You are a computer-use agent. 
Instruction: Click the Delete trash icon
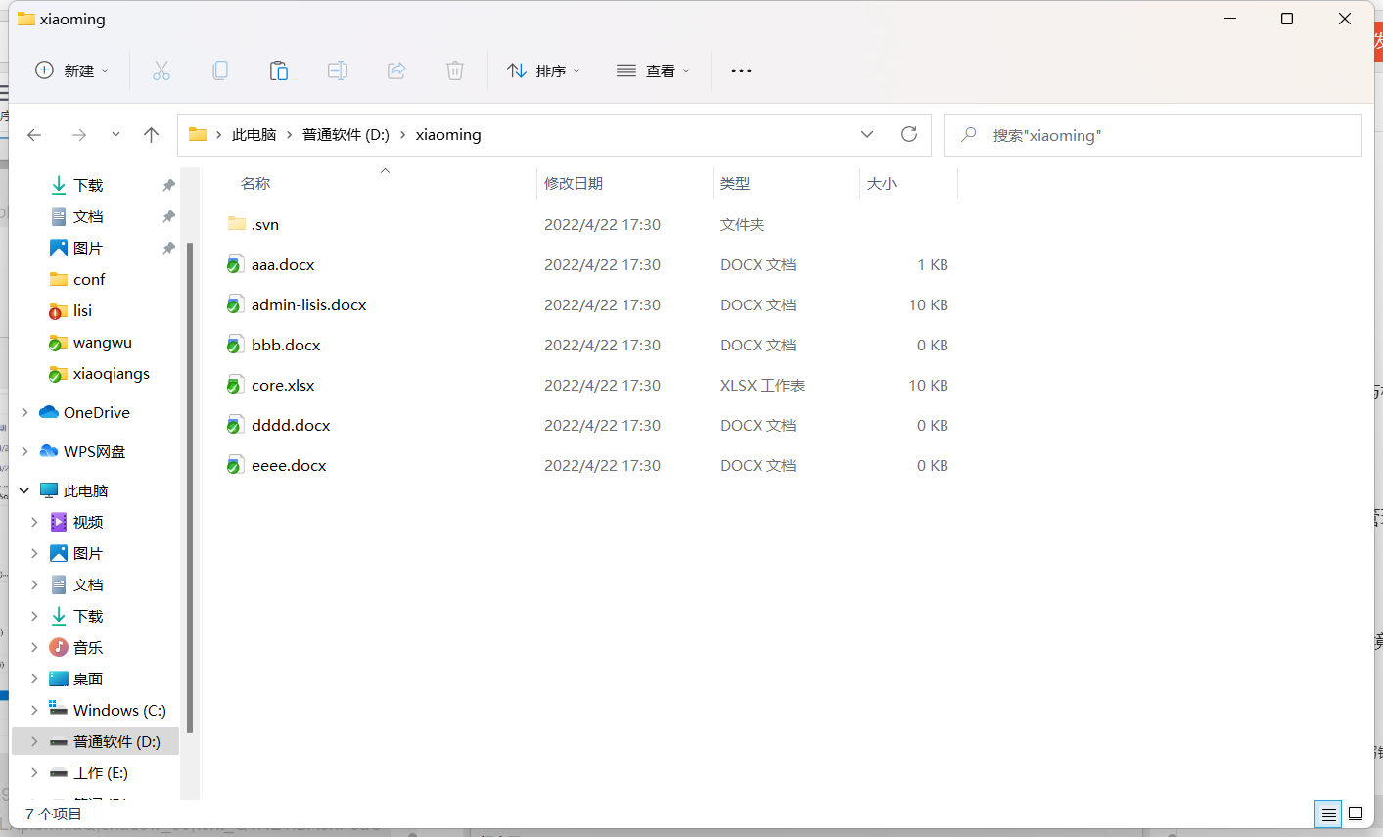tap(455, 70)
